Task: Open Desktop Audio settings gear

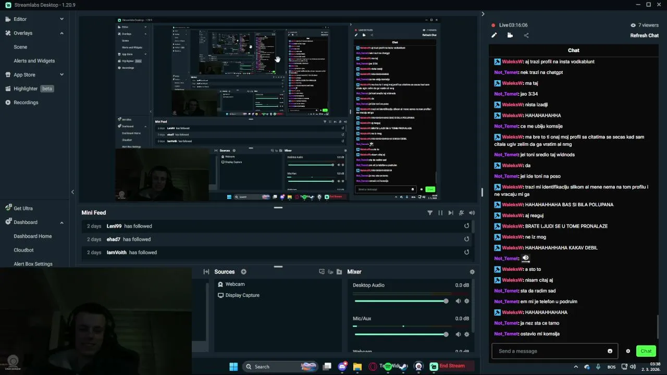Action: click(466, 301)
